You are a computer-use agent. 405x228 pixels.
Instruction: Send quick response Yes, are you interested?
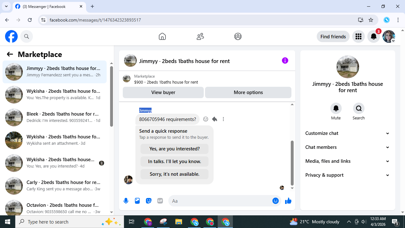[x=174, y=149]
